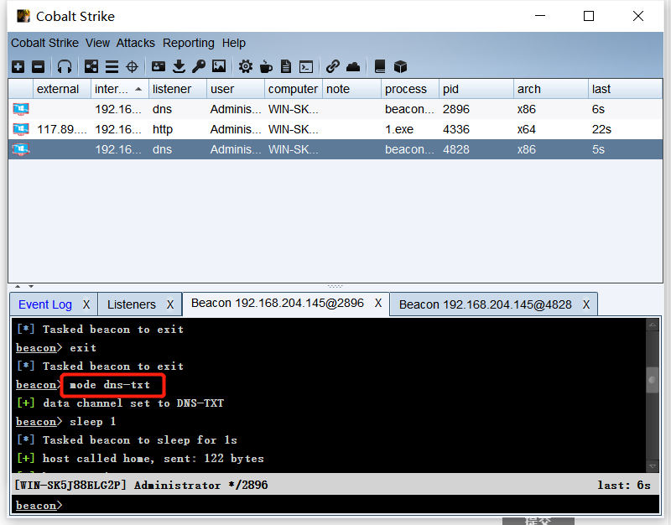Click the console scrollbar thumb
The width and height of the screenshot is (671, 525).
pos(653,380)
